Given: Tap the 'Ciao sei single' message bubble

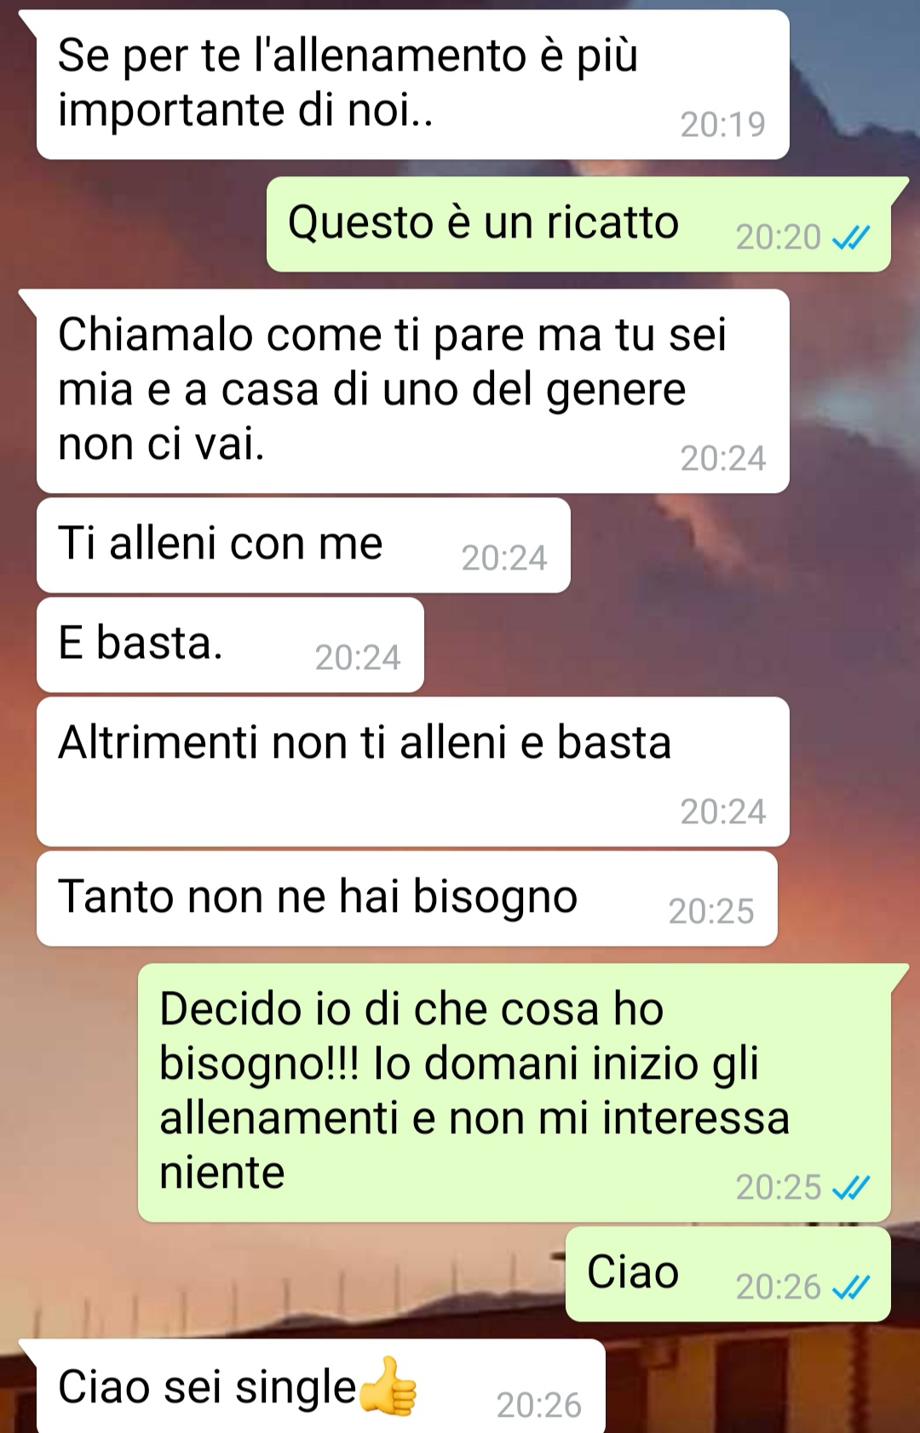Looking at the screenshot, I should click(320, 1386).
